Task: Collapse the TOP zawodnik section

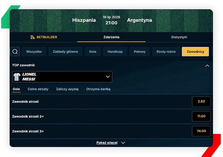Action: pos(207,66)
